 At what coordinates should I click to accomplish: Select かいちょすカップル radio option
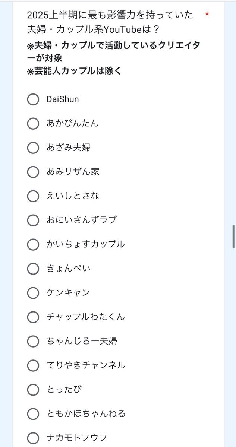point(33,245)
